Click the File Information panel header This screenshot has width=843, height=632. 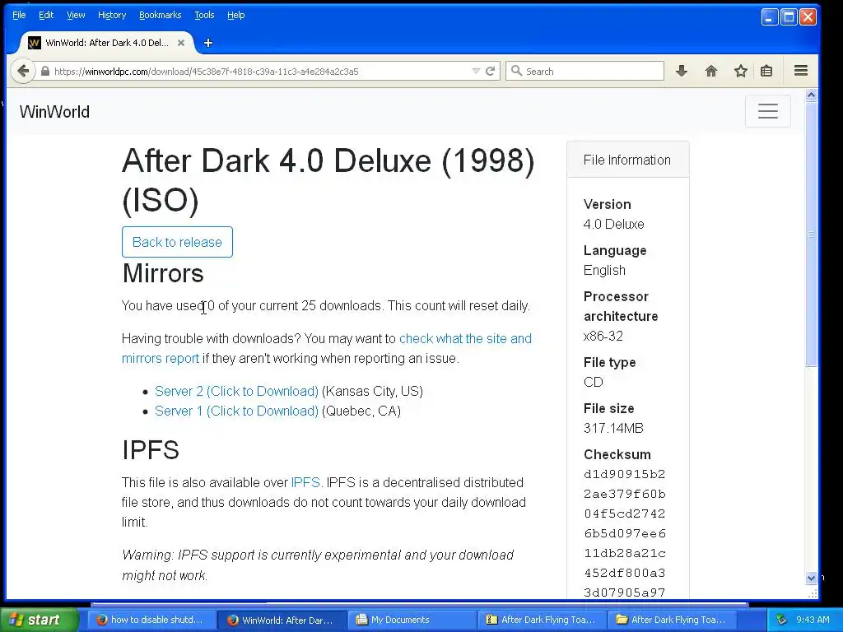click(x=627, y=160)
